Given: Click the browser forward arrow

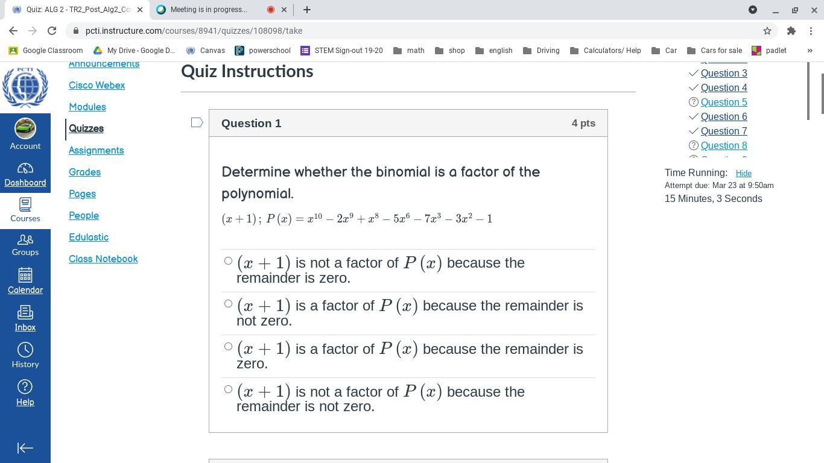Looking at the screenshot, I should (33, 31).
